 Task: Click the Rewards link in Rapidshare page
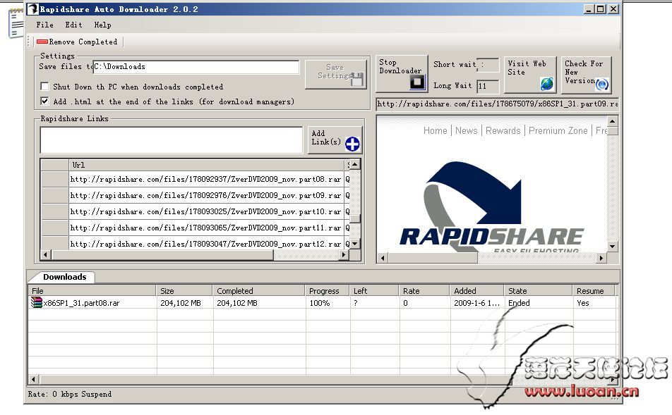[503, 130]
